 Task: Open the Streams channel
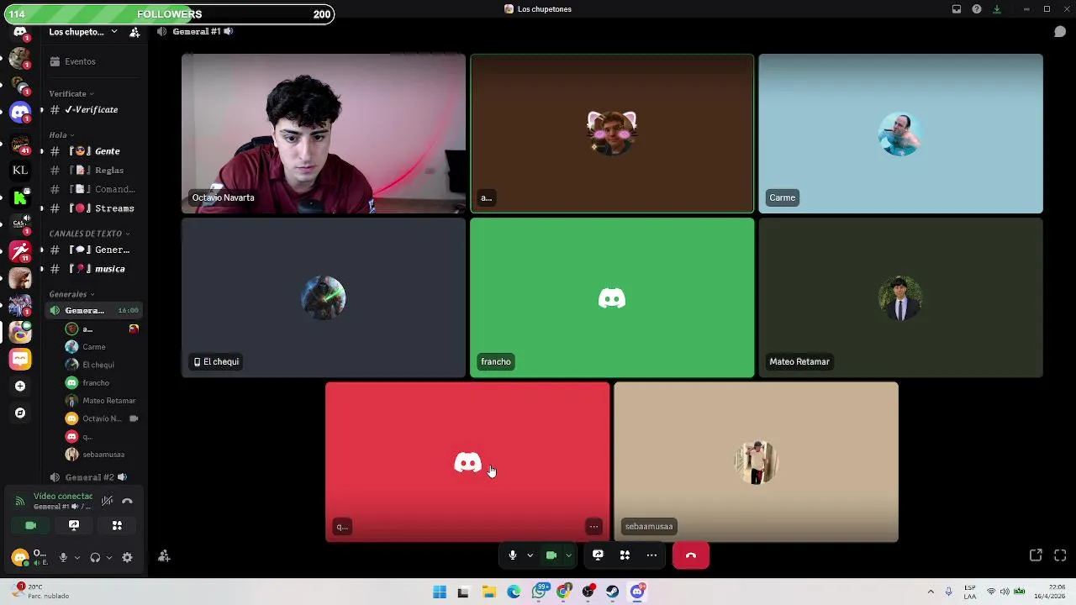[x=93, y=208]
